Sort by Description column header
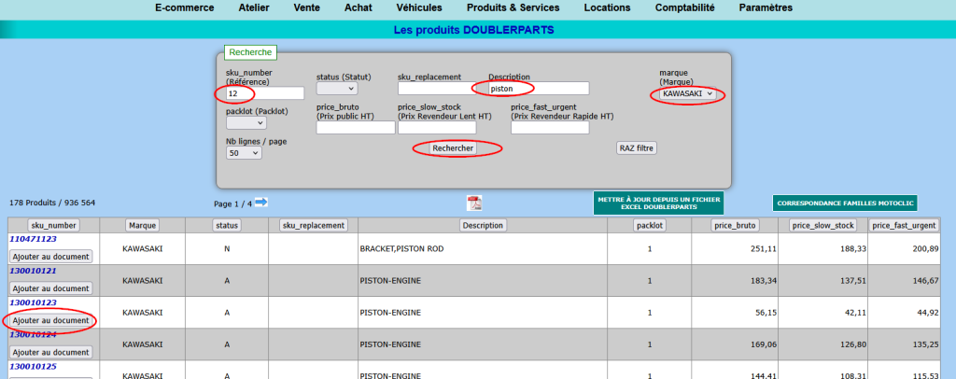 483,226
